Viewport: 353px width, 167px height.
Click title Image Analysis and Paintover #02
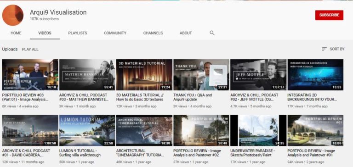point(197,153)
